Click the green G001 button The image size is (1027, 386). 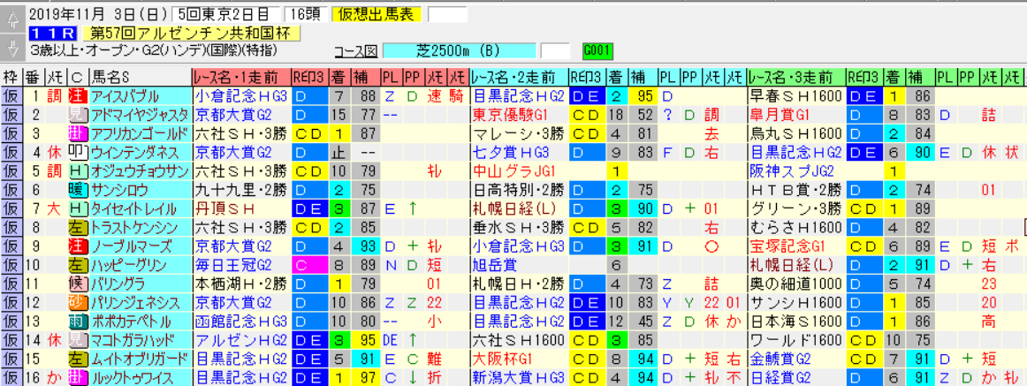point(597,51)
